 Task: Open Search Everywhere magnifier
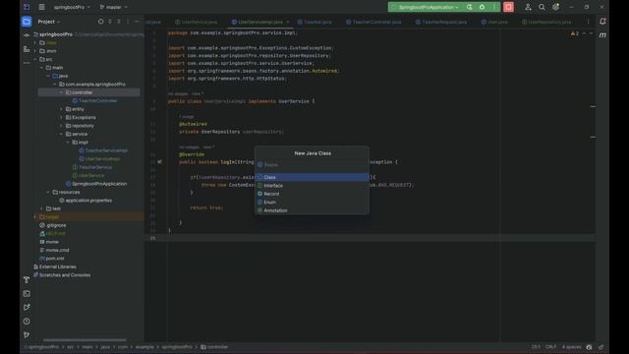542,7
